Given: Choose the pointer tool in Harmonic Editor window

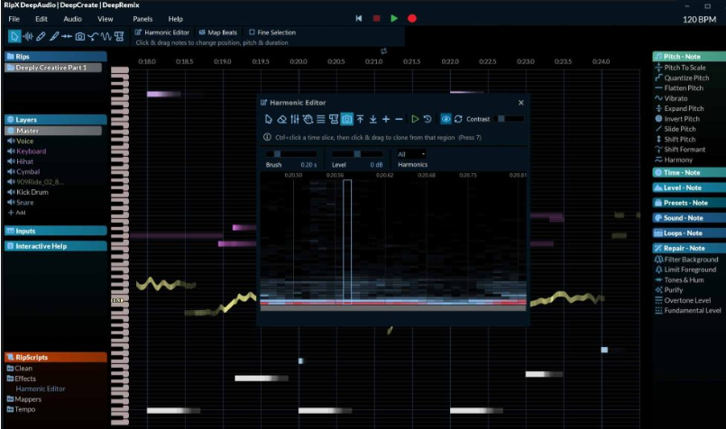Looking at the screenshot, I should (269, 119).
